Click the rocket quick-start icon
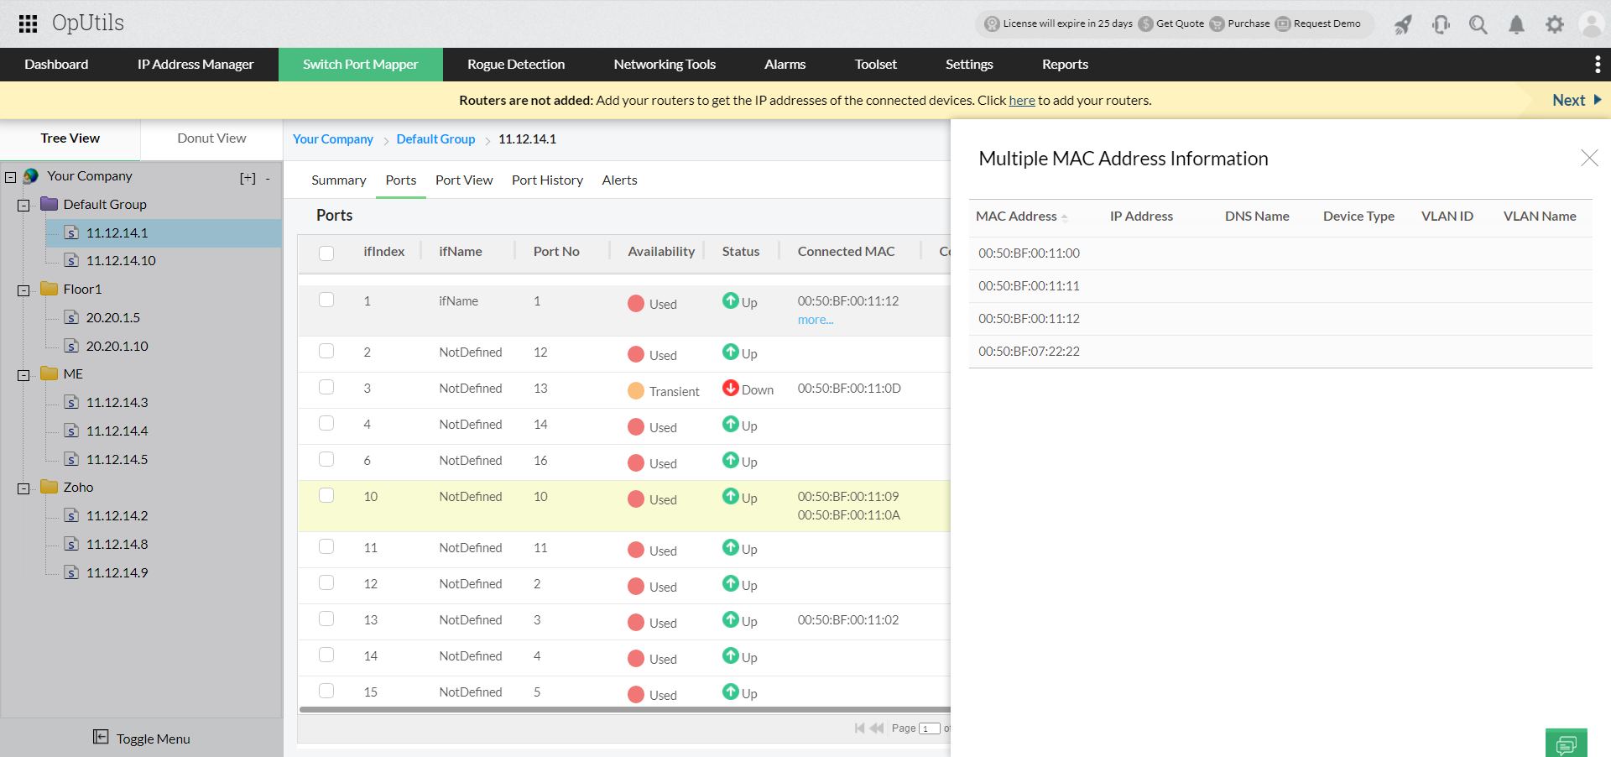Image resolution: width=1611 pixels, height=757 pixels. 1403,25
